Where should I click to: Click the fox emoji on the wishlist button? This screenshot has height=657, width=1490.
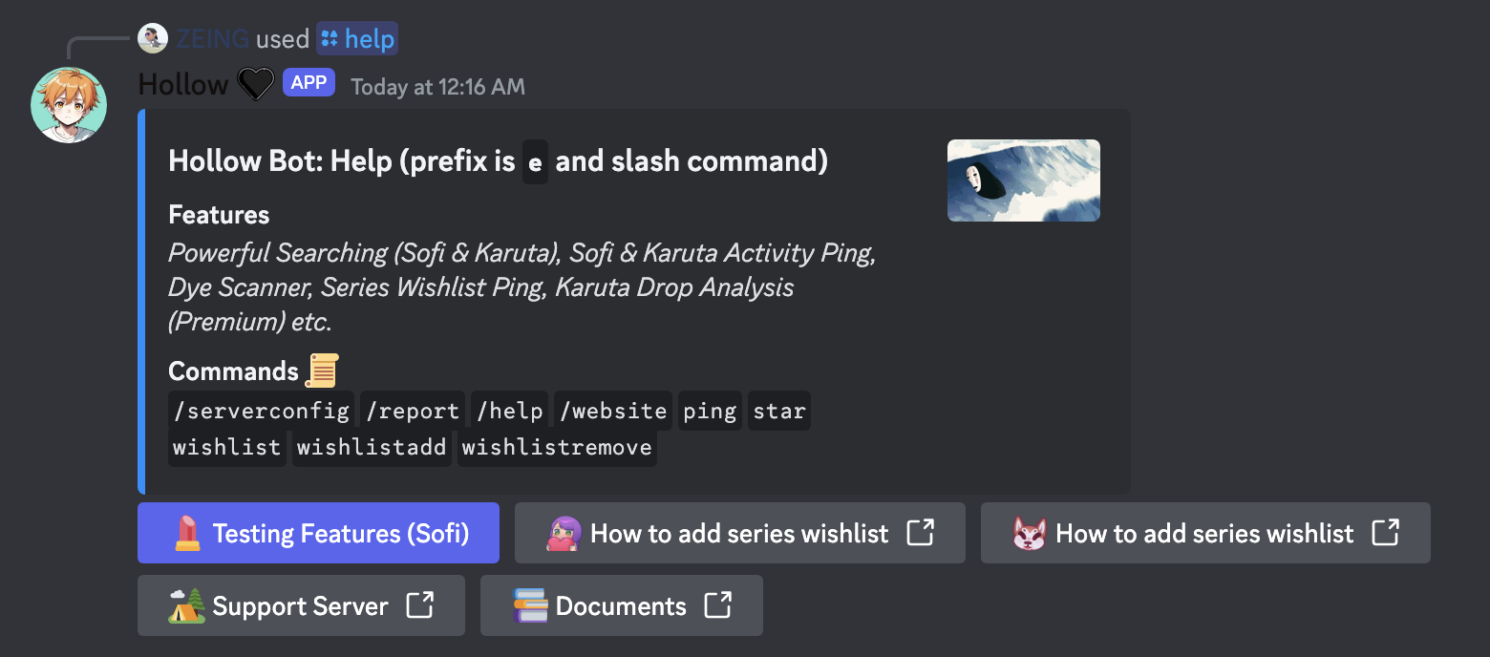[x=1030, y=533]
